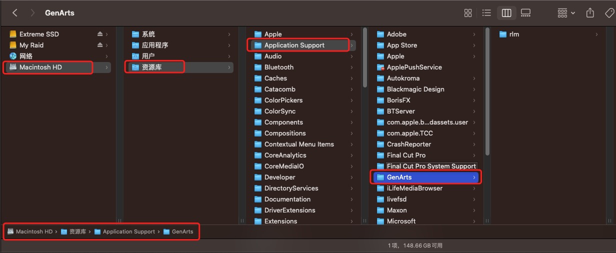This screenshot has height=253, width=616.
Task: Eject the Extreme SSD drive
Action: [100, 34]
